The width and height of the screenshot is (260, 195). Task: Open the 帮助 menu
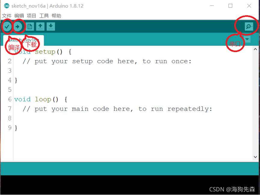(57, 16)
